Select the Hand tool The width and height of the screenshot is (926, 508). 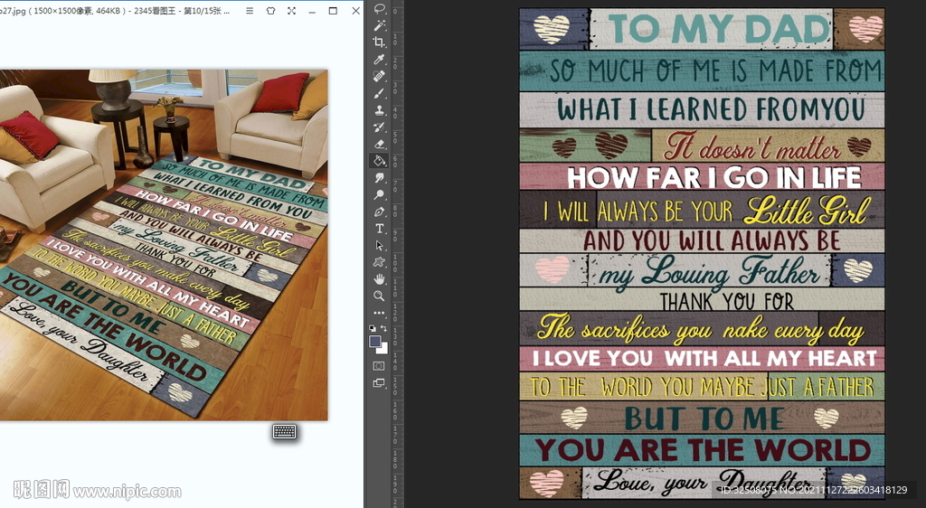tap(379, 279)
